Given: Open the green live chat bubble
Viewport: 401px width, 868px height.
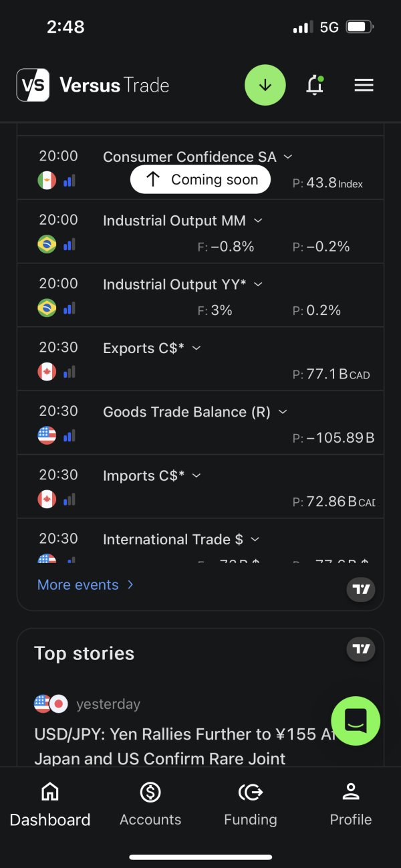Looking at the screenshot, I should [356, 720].
